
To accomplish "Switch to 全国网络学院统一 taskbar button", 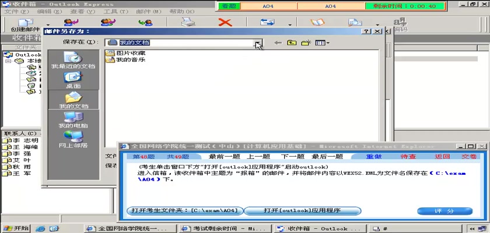I will click(129, 229).
